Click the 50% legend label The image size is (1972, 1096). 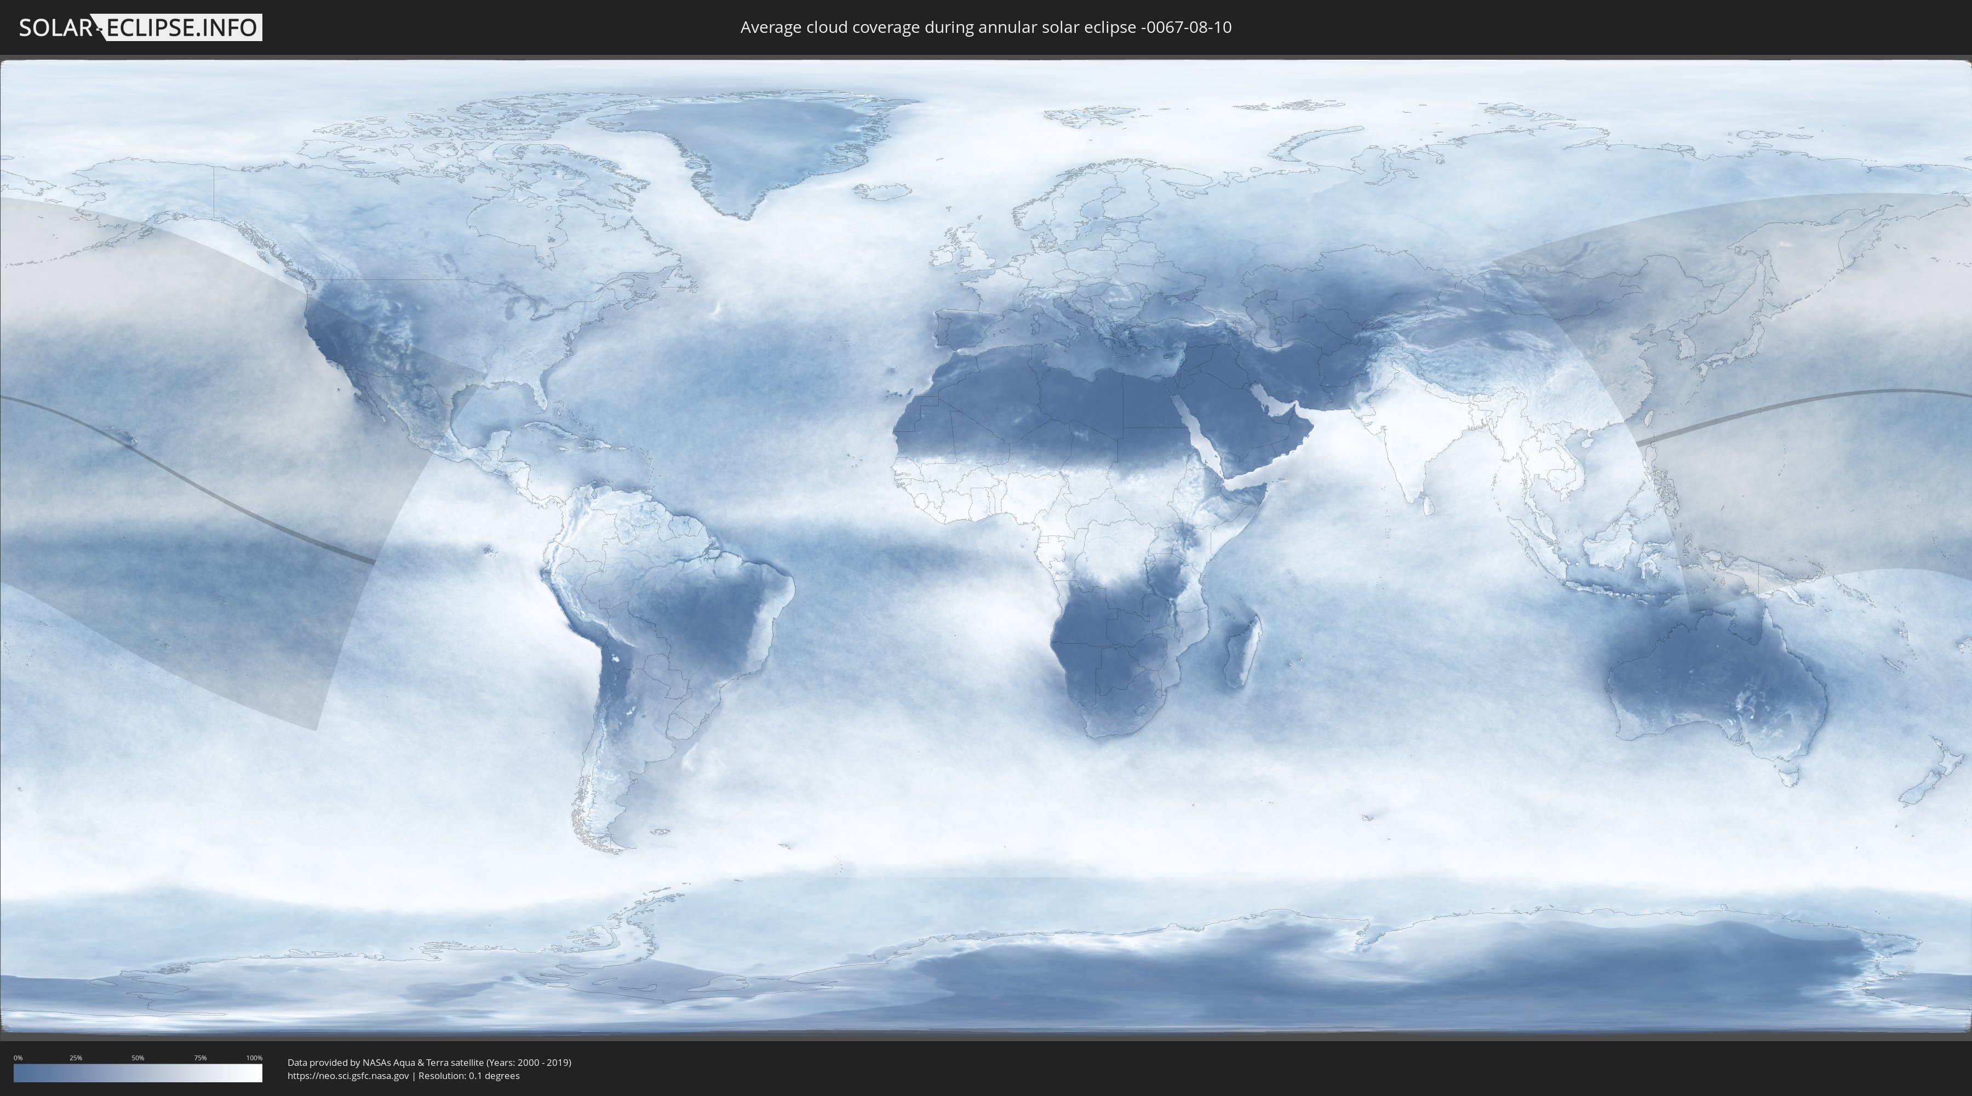tap(138, 1058)
